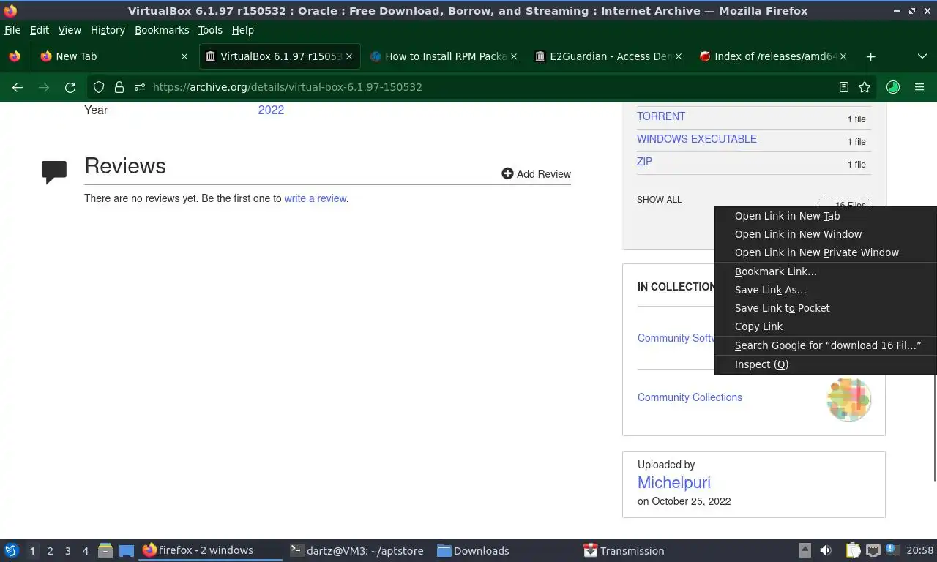Click the network tray icon

[x=873, y=550]
